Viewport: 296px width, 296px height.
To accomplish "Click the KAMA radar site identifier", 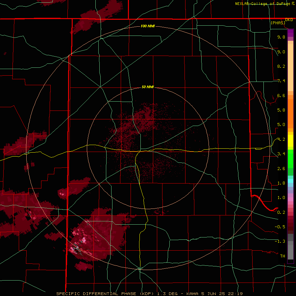I will 192,294.
